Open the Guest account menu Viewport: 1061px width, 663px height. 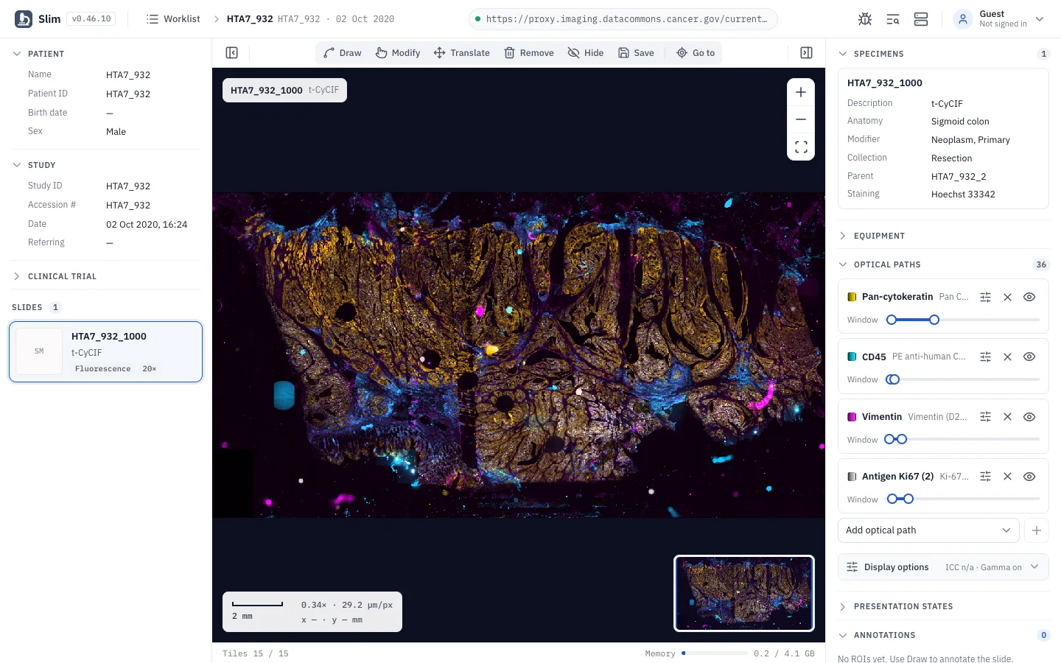point(999,19)
